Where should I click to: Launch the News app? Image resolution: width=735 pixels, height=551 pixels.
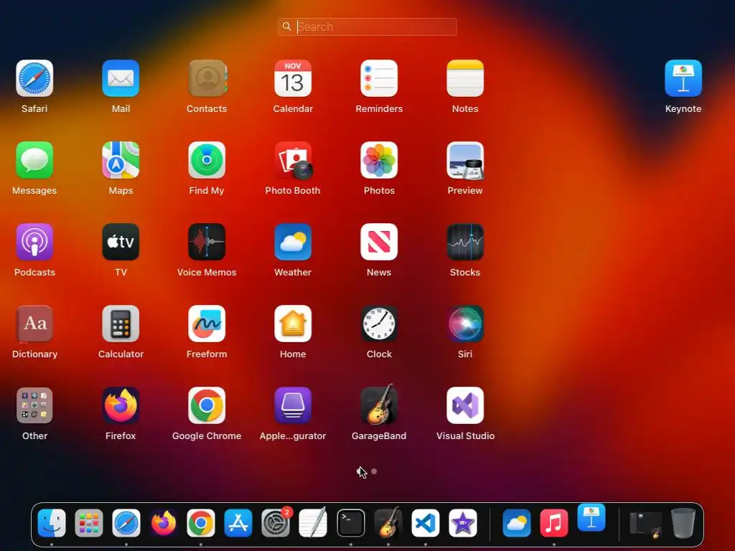point(379,242)
